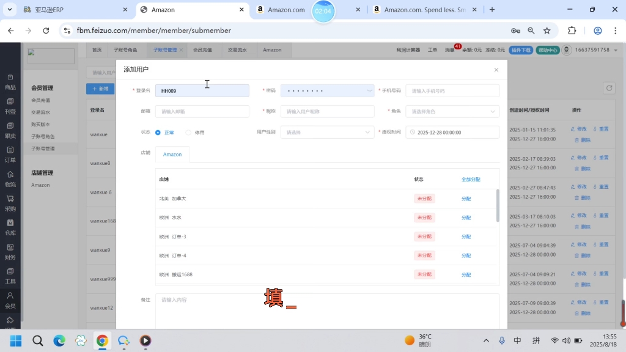Open 刊登 in the left sidebar
The image size is (626, 352).
10,106
